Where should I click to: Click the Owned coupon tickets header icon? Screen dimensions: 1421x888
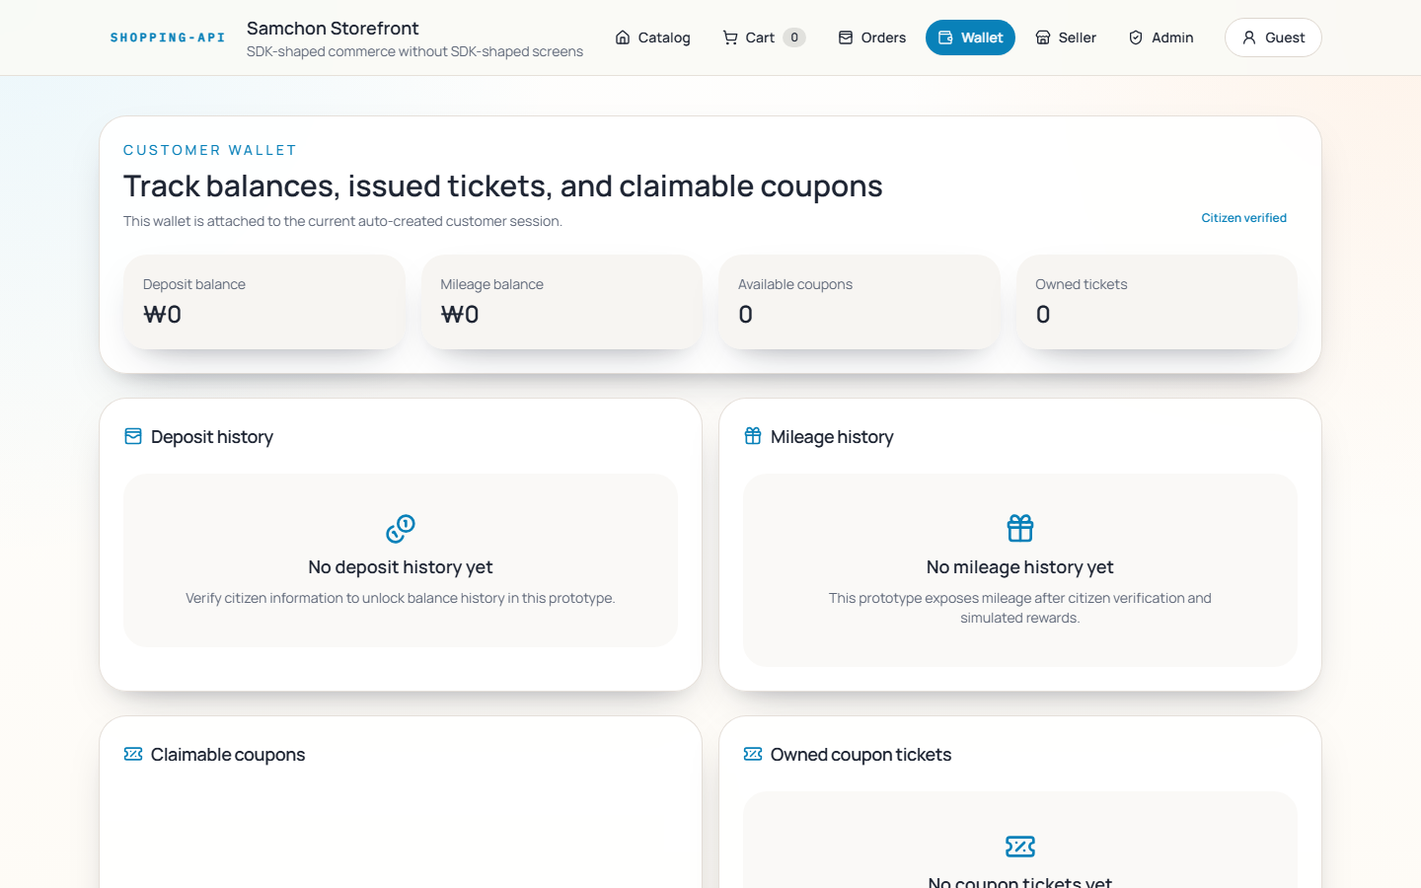click(753, 754)
